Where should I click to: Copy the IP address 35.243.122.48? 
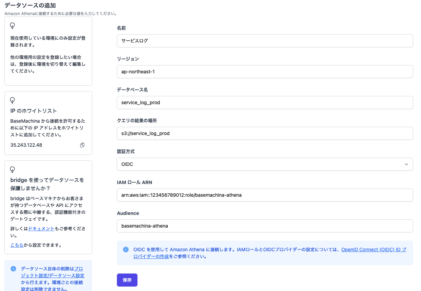point(82,145)
